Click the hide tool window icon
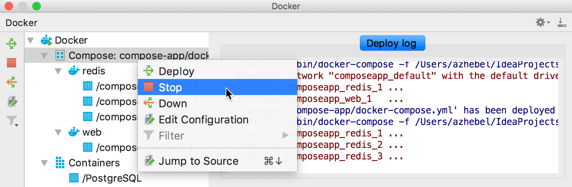The height and width of the screenshot is (187, 572). click(562, 23)
